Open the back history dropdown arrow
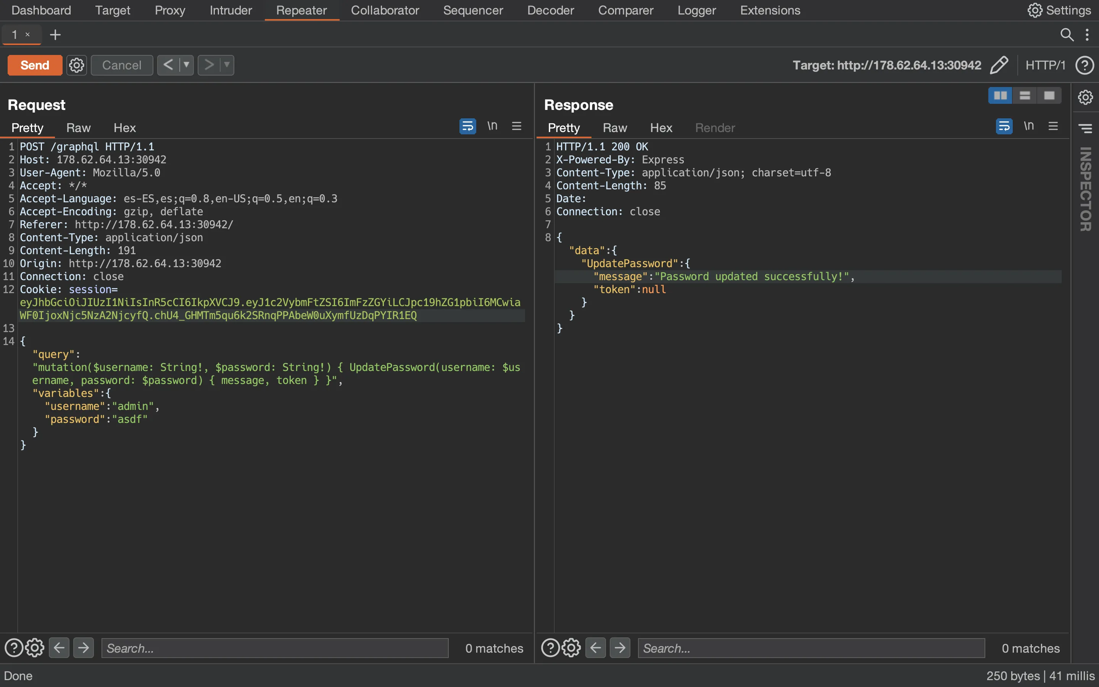Screen dimensions: 1099x687 click(x=186, y=65)
